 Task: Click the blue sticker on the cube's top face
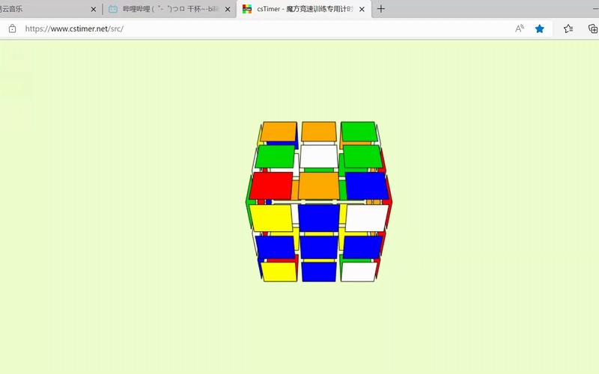click(365, 186)
